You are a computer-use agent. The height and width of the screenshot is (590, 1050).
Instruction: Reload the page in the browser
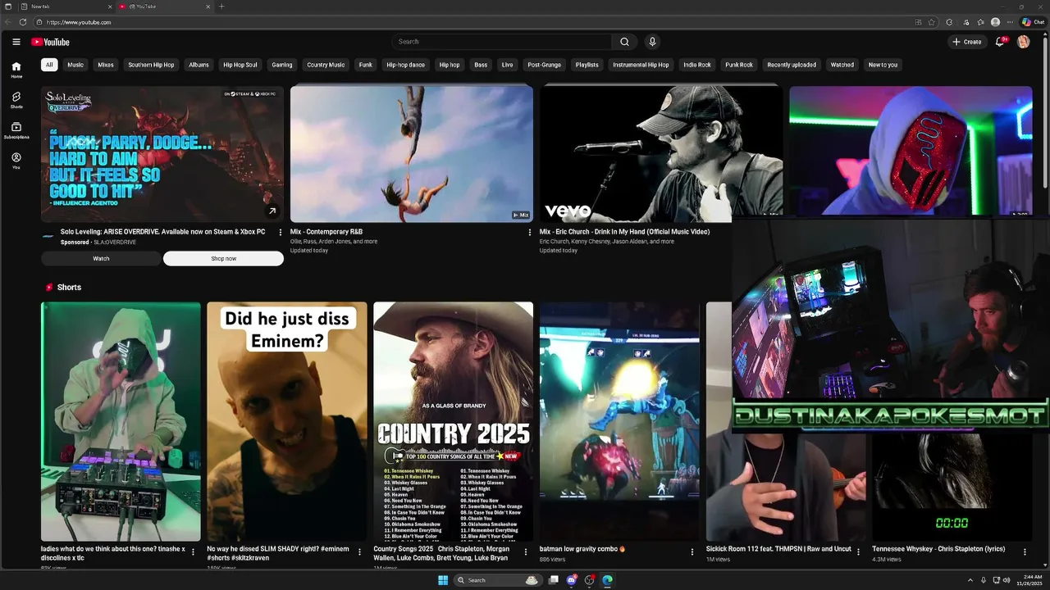pyautogui.click(x=23, y=22)
